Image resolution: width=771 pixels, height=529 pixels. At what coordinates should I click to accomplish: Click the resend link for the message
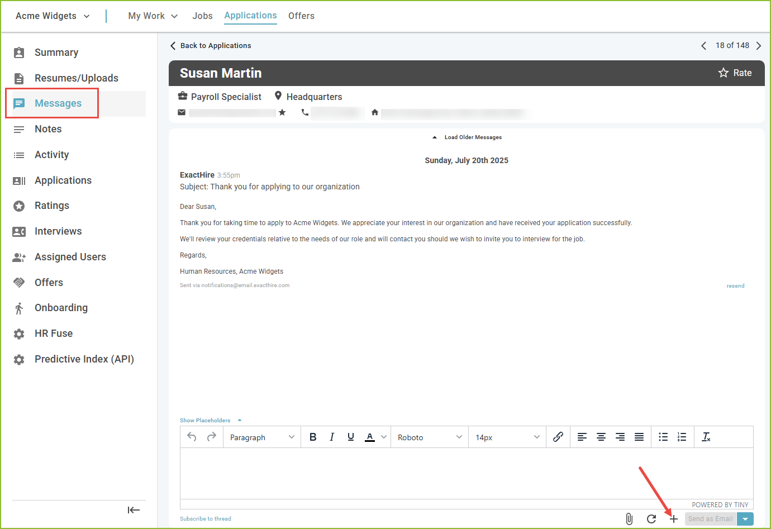click(735, 285)
